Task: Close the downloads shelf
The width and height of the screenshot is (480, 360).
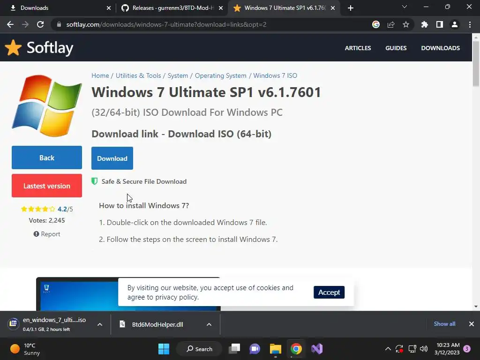Action: point(472,324)
